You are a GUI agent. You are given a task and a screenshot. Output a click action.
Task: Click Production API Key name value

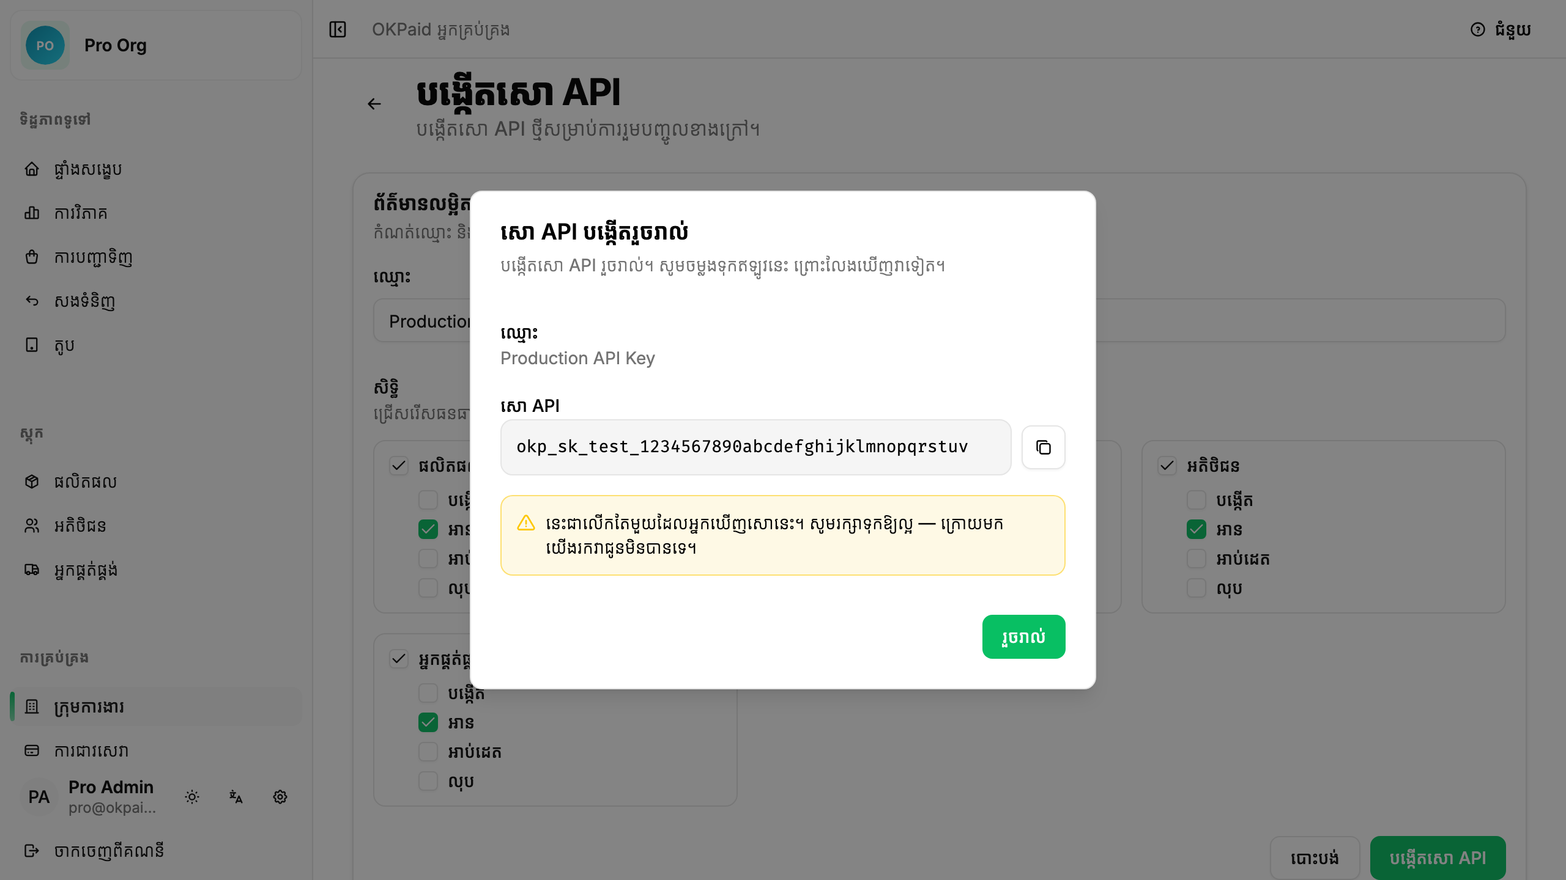[577, 358]
